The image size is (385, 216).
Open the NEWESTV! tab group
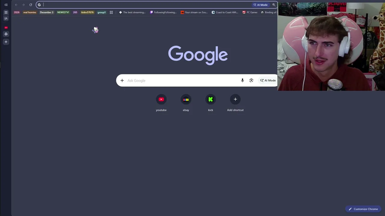[63, 12]
